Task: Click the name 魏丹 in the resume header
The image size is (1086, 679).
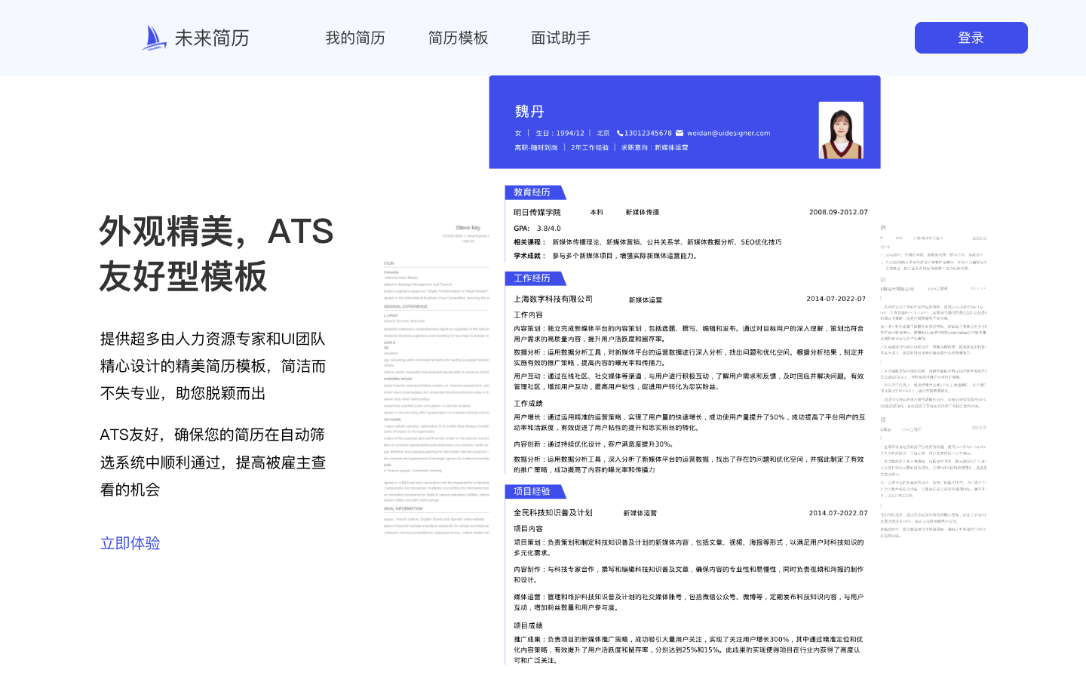Action: (x=529, y=112)
